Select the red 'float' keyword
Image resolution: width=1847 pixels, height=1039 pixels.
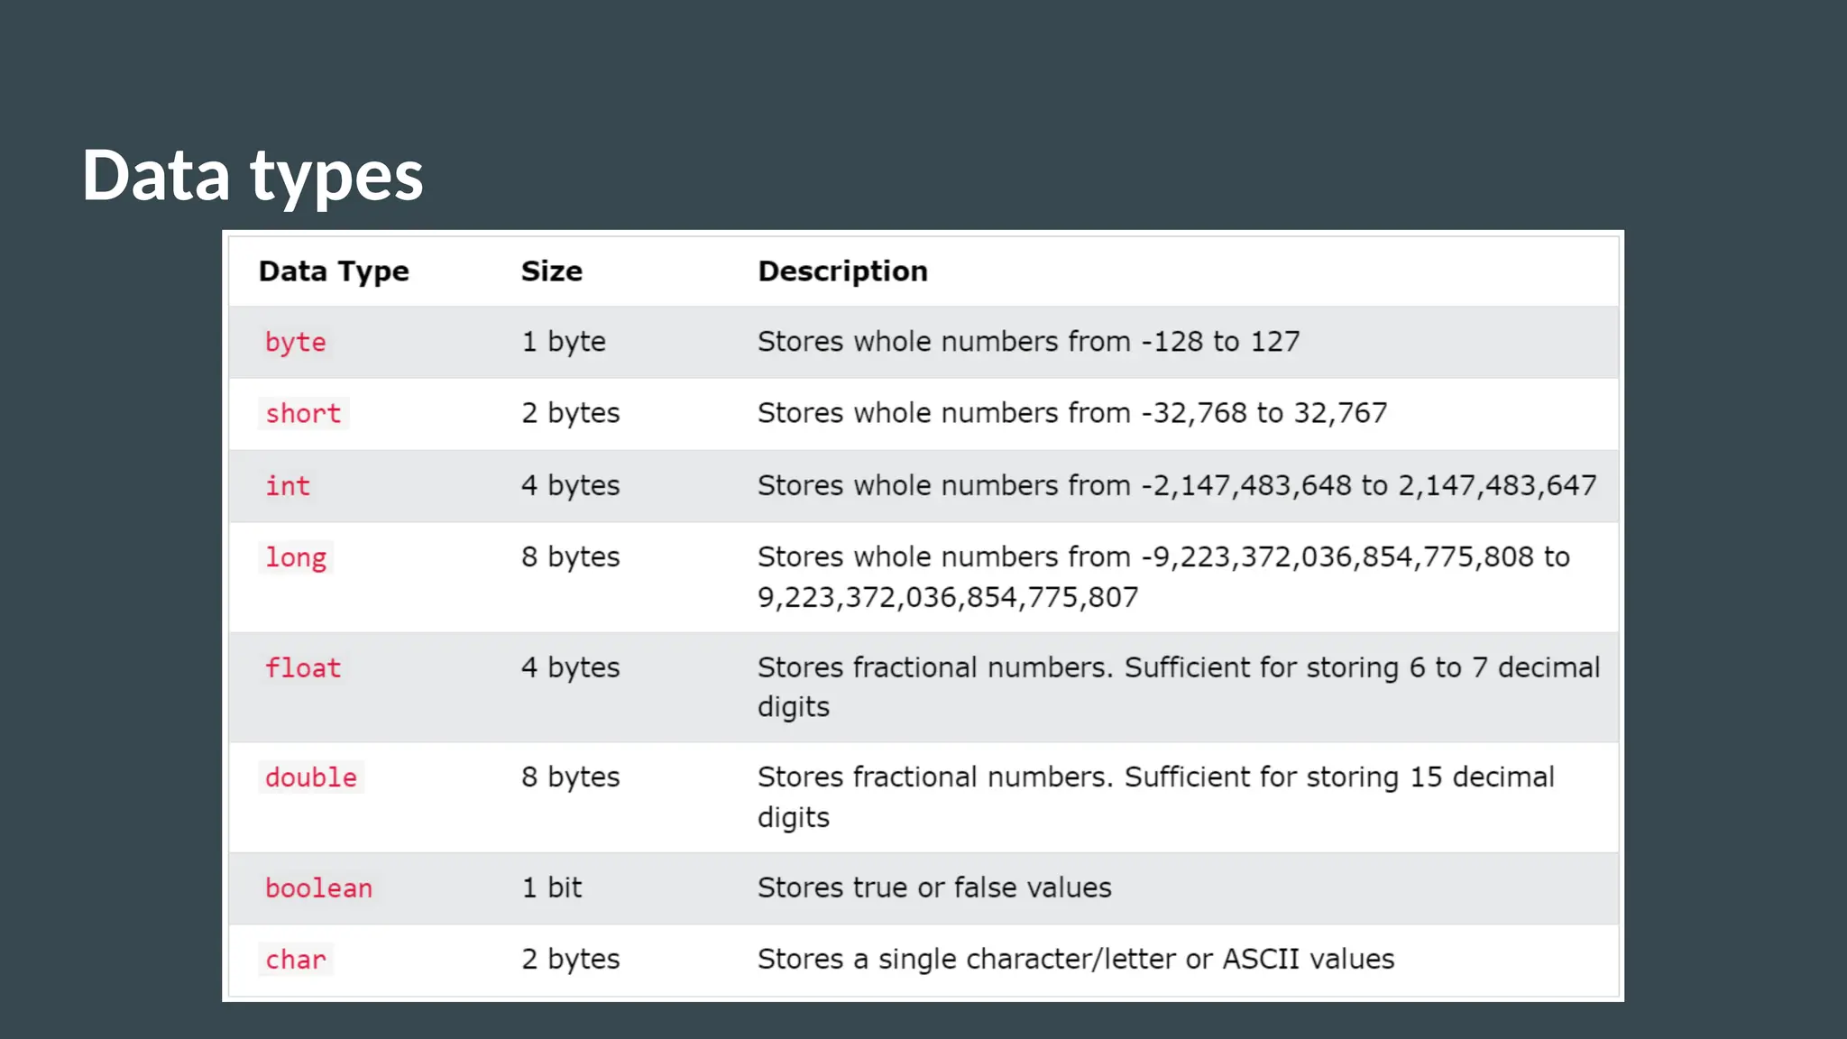[303, 668]
